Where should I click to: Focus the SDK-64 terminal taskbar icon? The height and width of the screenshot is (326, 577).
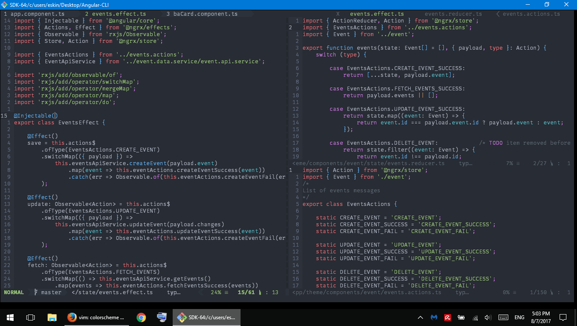tap(207, 317)
